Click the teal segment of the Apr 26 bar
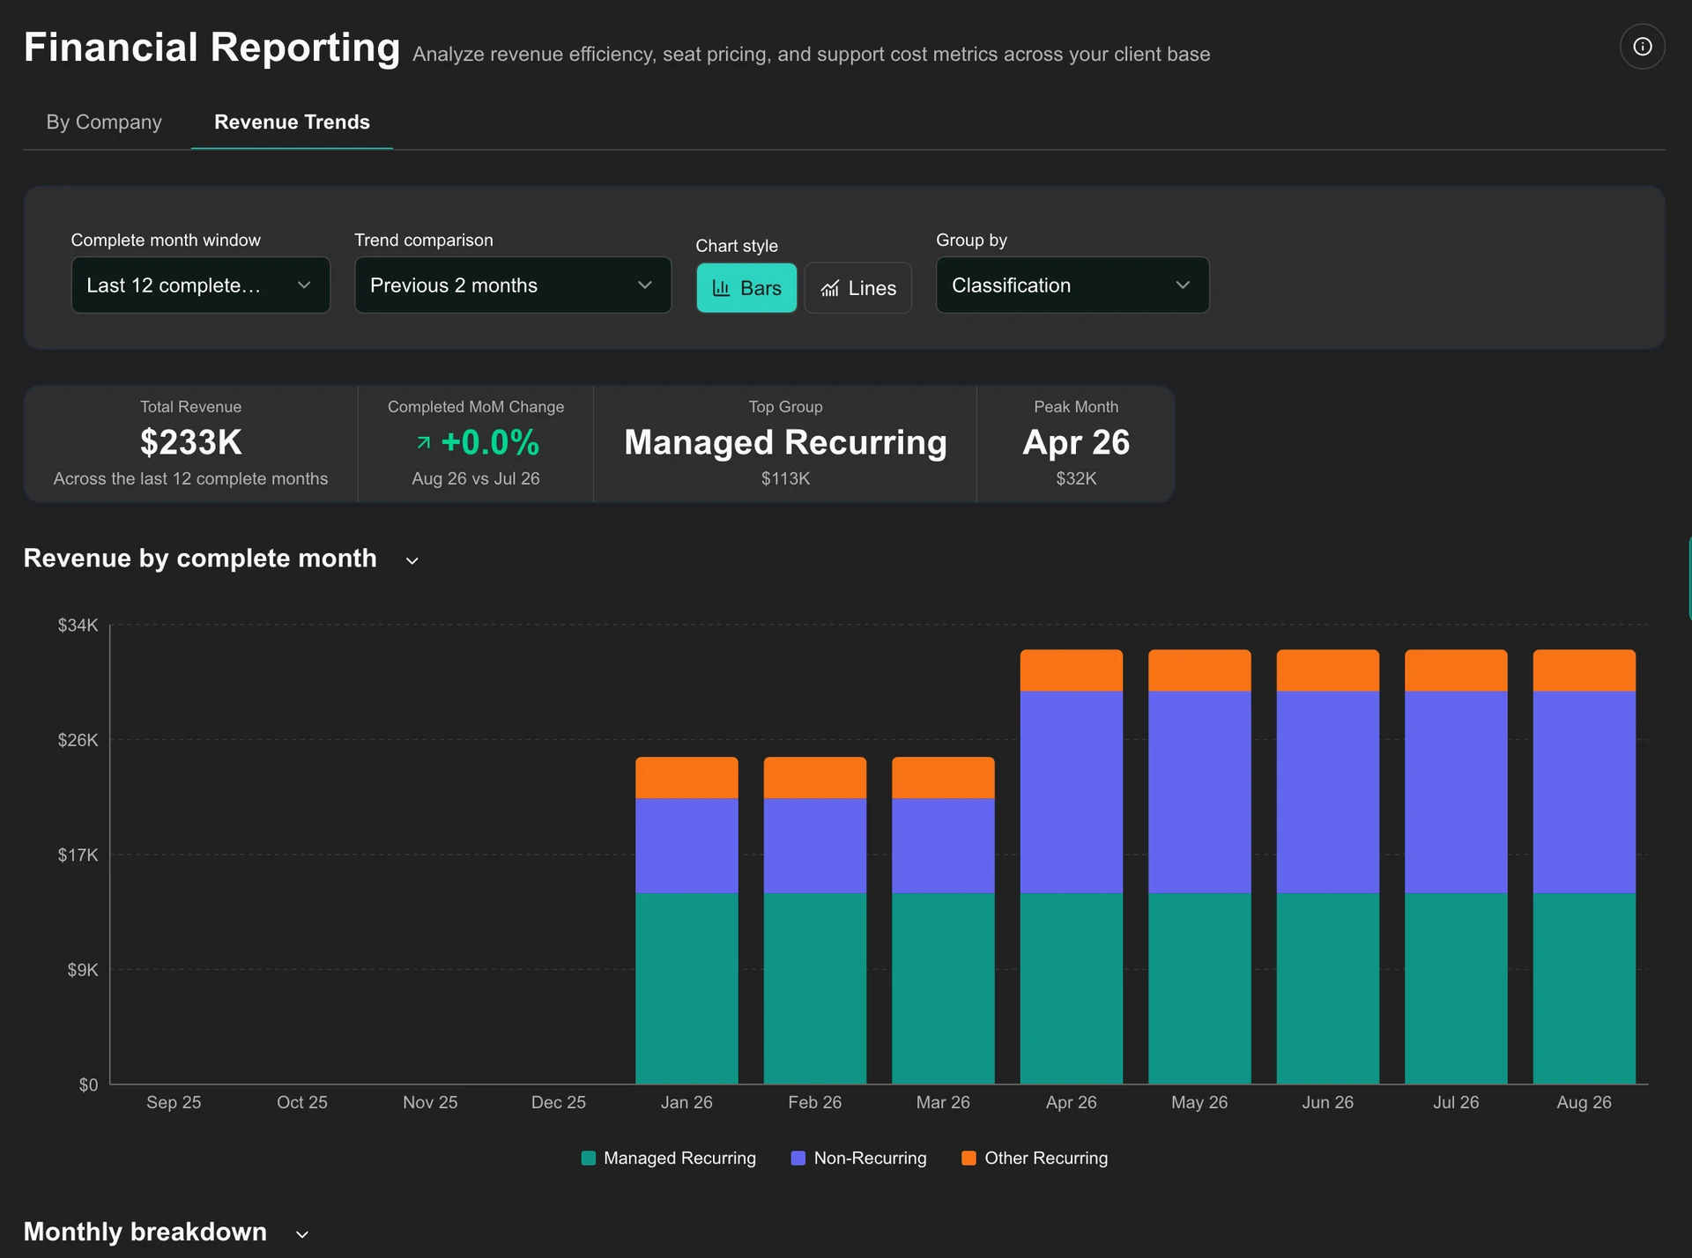Viewport: 1692px width, 1258px height. (x=1072, y=988)
